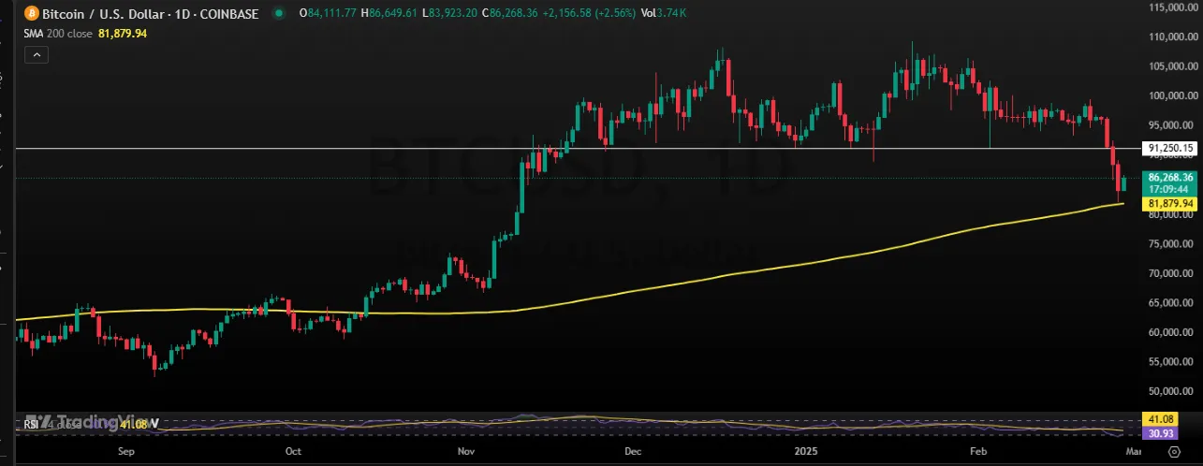1203x466 pixels.
Task: Click the 115,000.00 price axis tick
Action: [x=1171, y=7]
